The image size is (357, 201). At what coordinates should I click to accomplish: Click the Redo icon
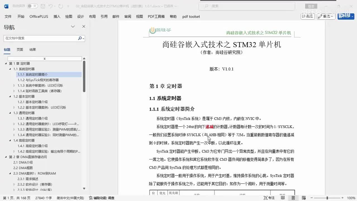[61, 6]
